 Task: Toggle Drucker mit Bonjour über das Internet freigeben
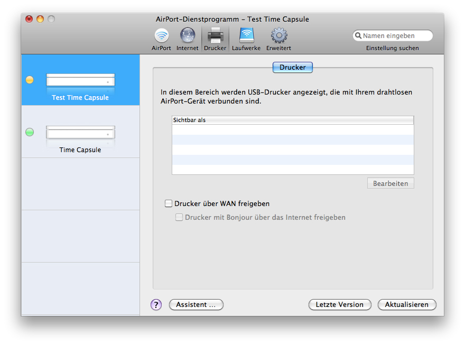coord(179,217)
